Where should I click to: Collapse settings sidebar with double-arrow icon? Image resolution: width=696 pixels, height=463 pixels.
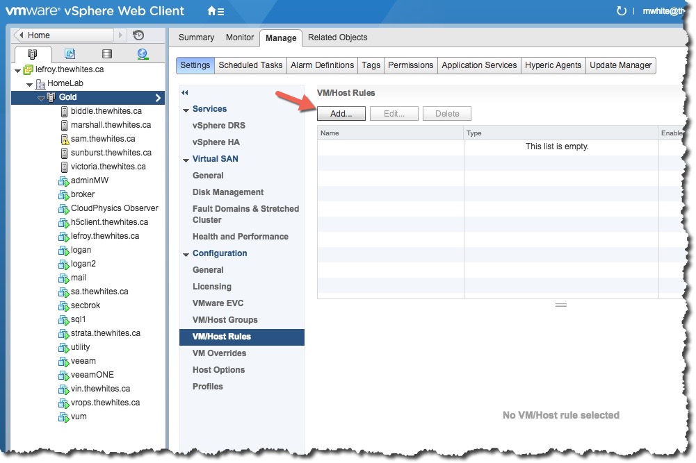pyautogui.click(x=185, y=92)
